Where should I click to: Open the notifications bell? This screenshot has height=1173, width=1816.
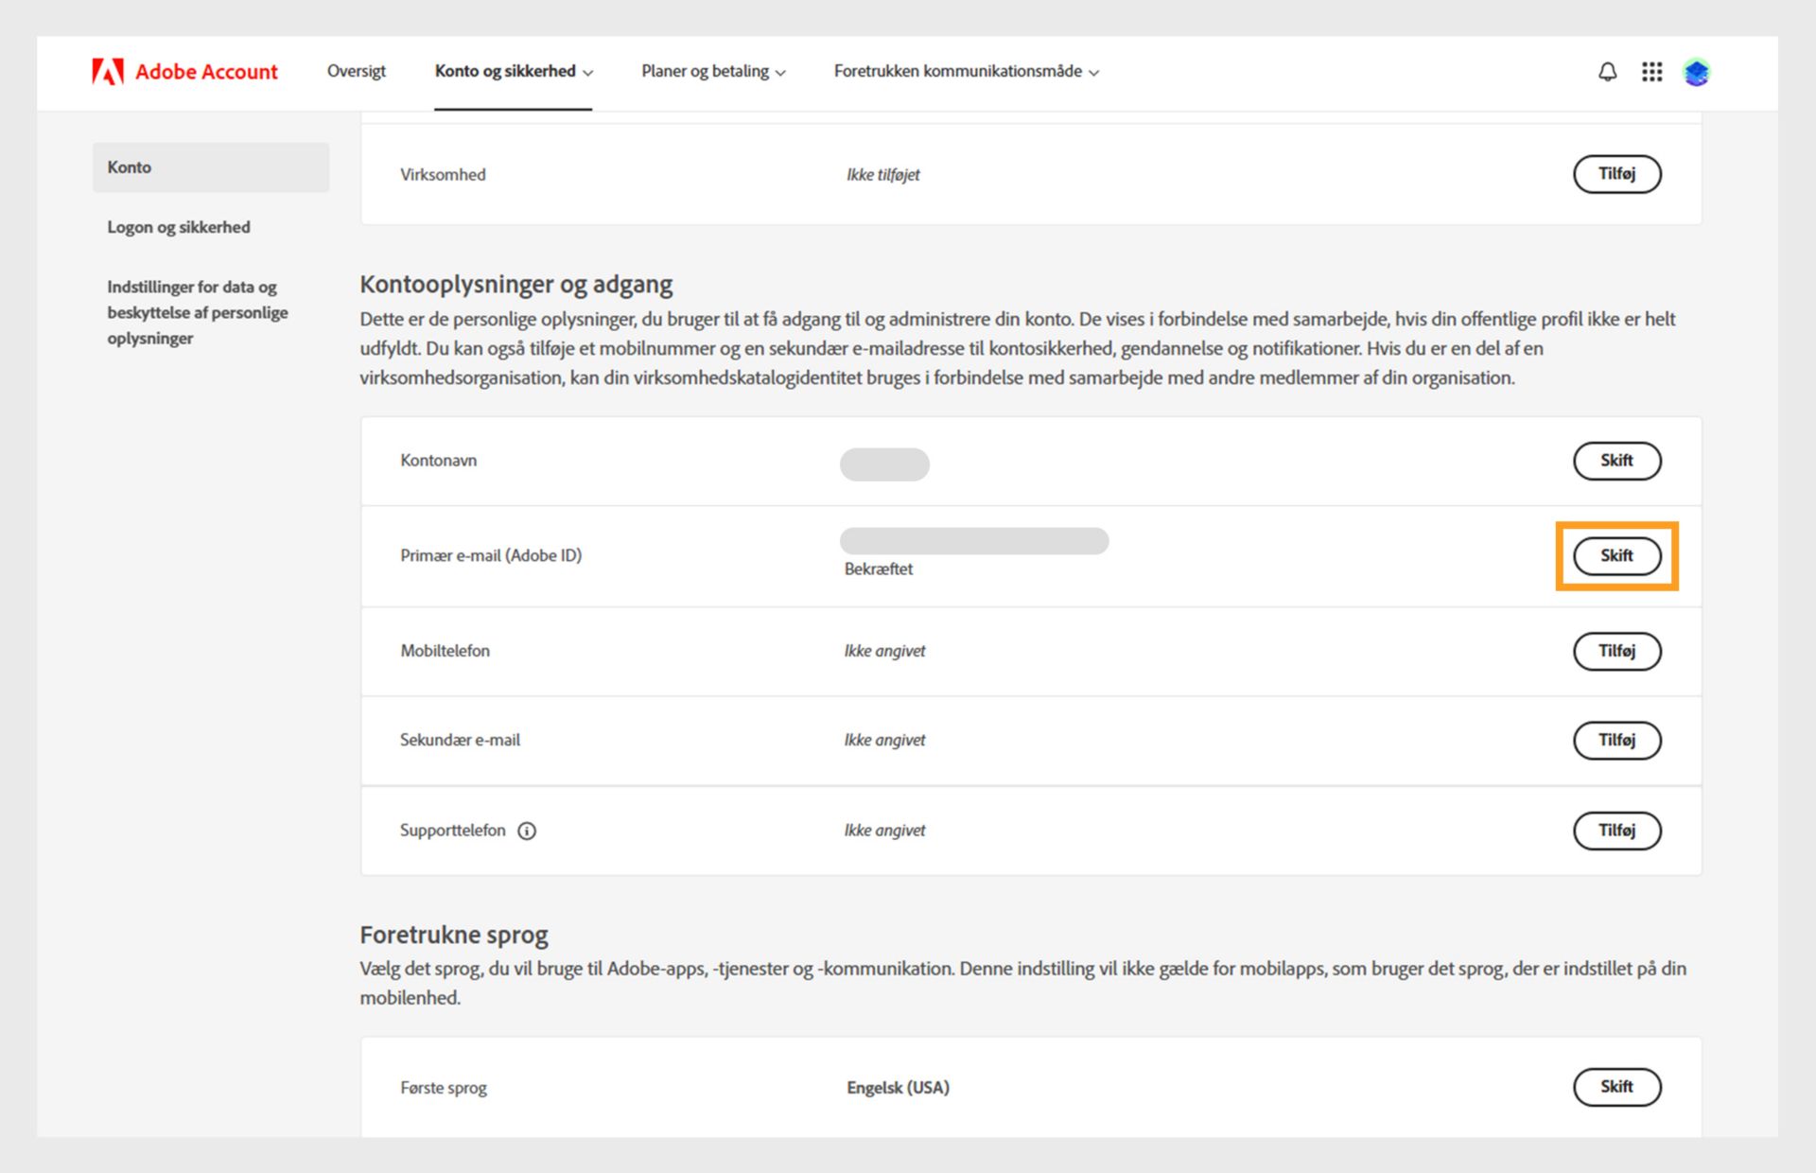[1607, 72]
